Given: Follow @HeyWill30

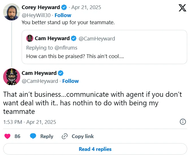Looking at the screenshot, I should tap(63, 15).
